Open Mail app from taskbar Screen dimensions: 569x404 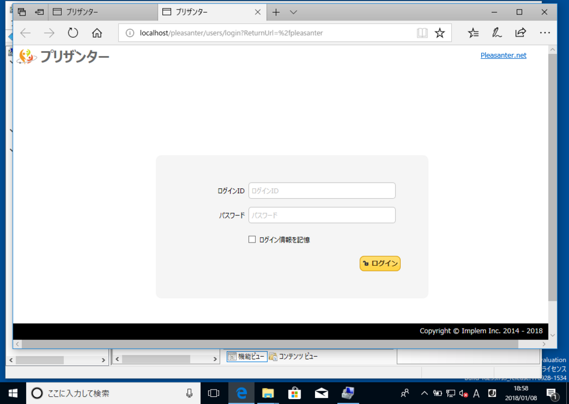click(x=322, y=393)
